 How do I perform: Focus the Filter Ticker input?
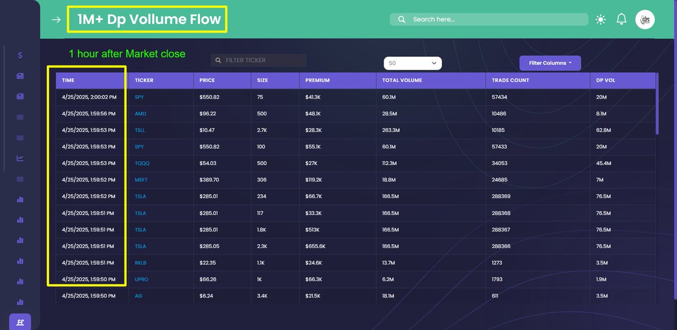[x=259, y=60]
